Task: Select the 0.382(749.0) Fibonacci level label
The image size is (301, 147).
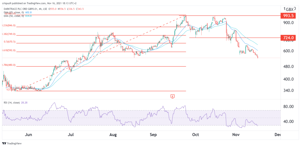Action: [9, 34]
